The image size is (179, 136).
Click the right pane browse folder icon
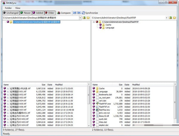click(174, 18)
